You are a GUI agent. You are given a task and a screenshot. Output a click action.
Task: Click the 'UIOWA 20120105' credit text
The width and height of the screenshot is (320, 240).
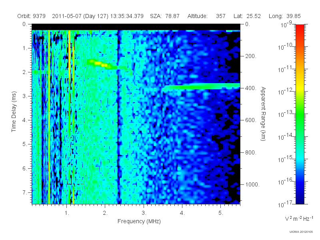tap(301, 232)
